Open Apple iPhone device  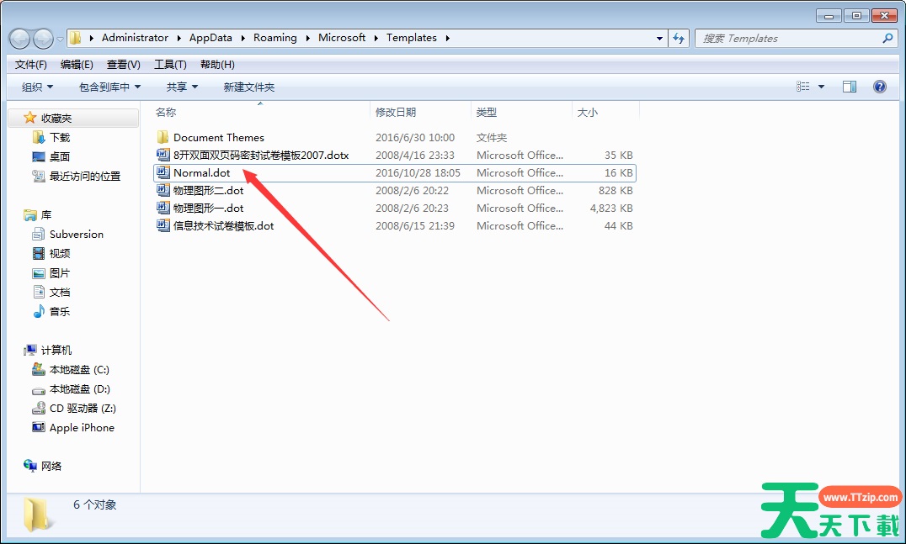pos(82,427)
